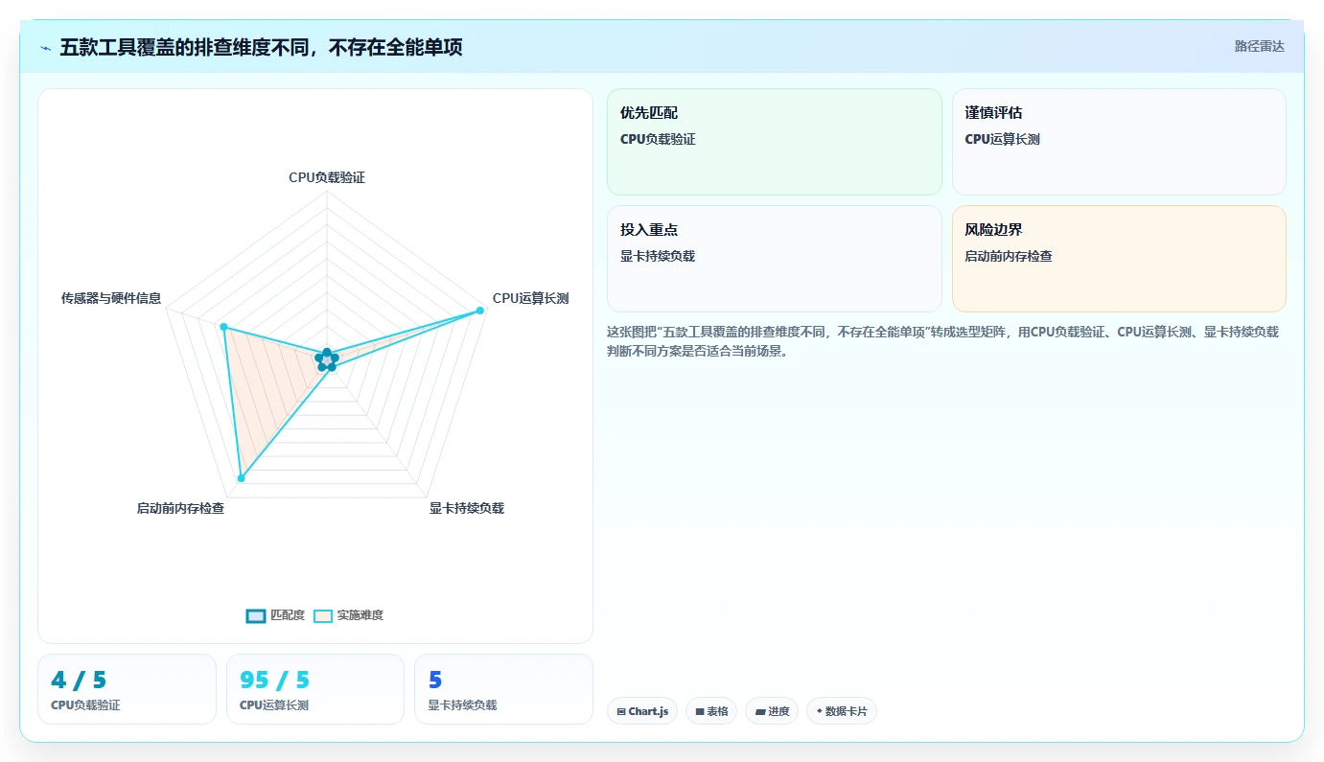Select the 95 / 5 CPU运算长测 stat card
The height and width of the screenshot is (762, 1324).
(315, 689)
